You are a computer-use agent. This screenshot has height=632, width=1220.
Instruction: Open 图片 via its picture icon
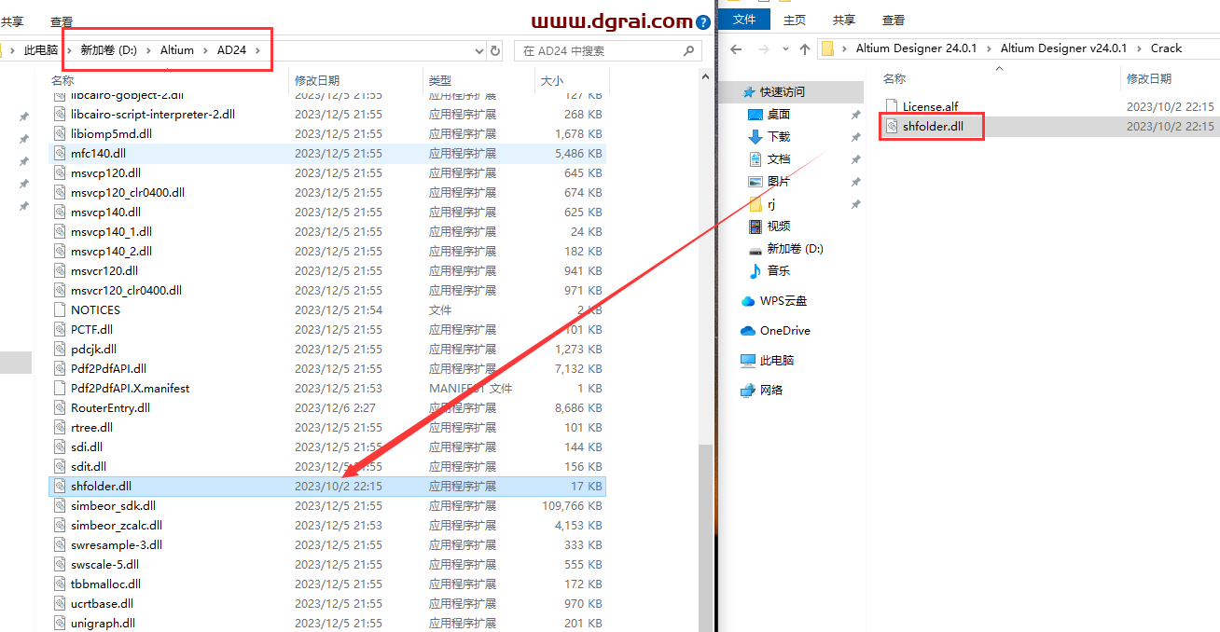756,182
